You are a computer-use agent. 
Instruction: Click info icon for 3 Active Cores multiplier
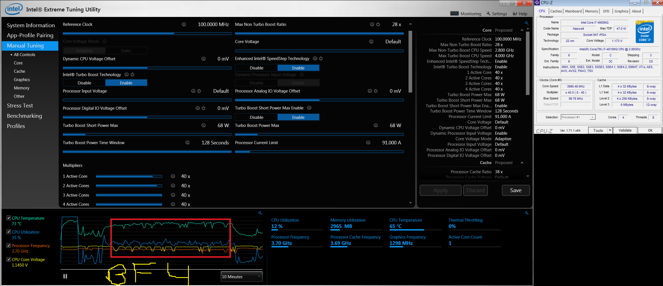173,195
